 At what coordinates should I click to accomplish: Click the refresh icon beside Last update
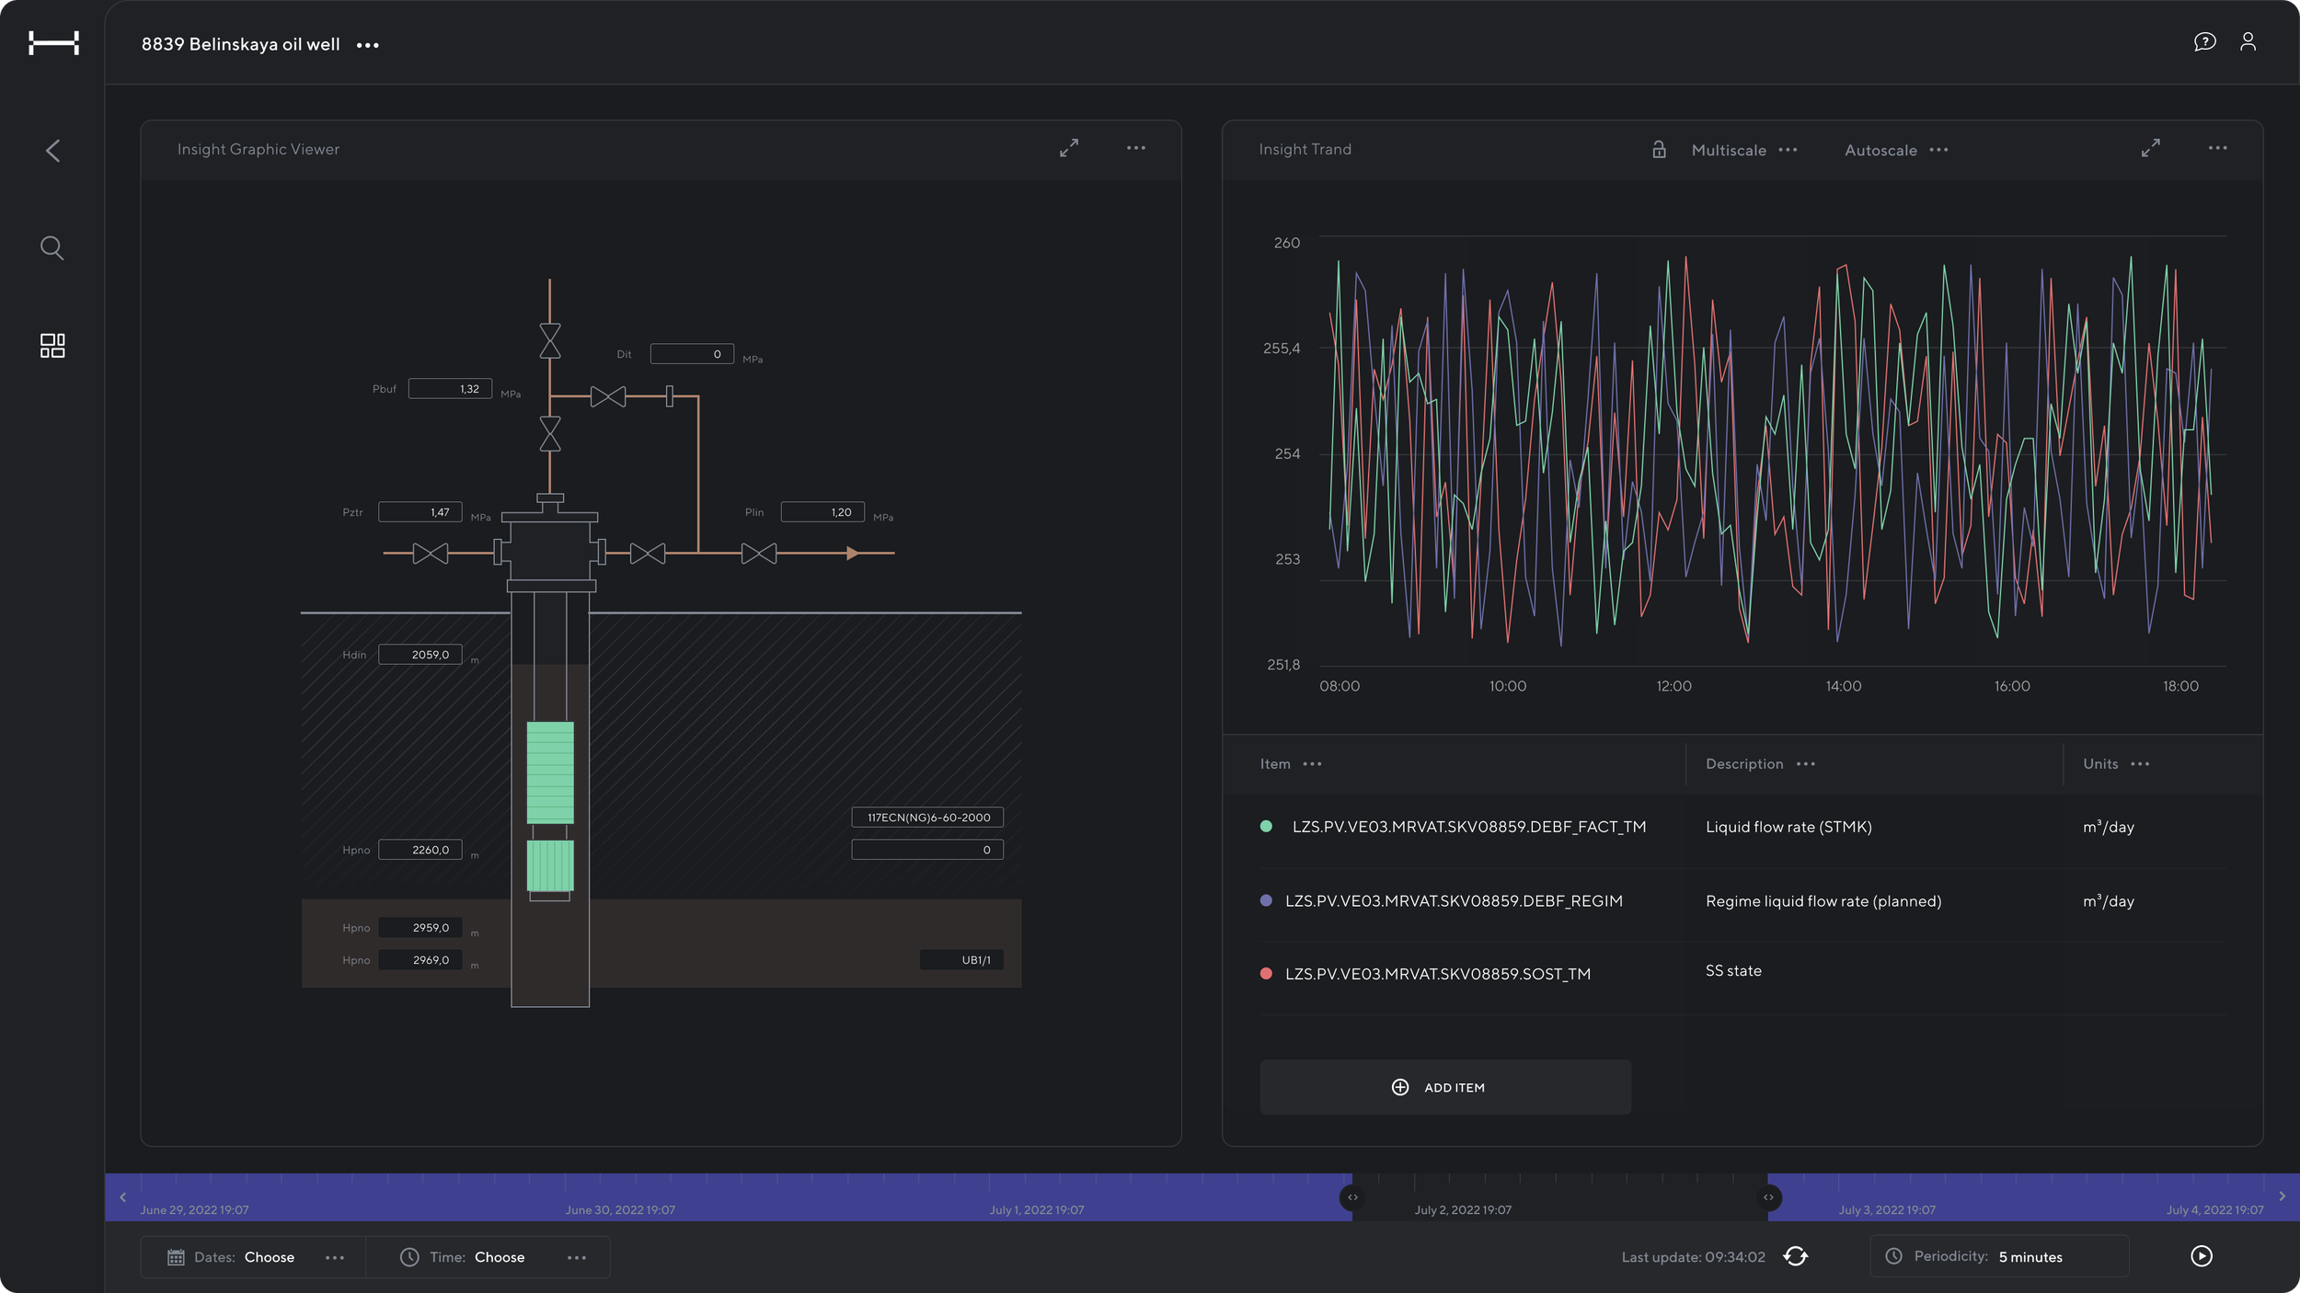1795,1256
